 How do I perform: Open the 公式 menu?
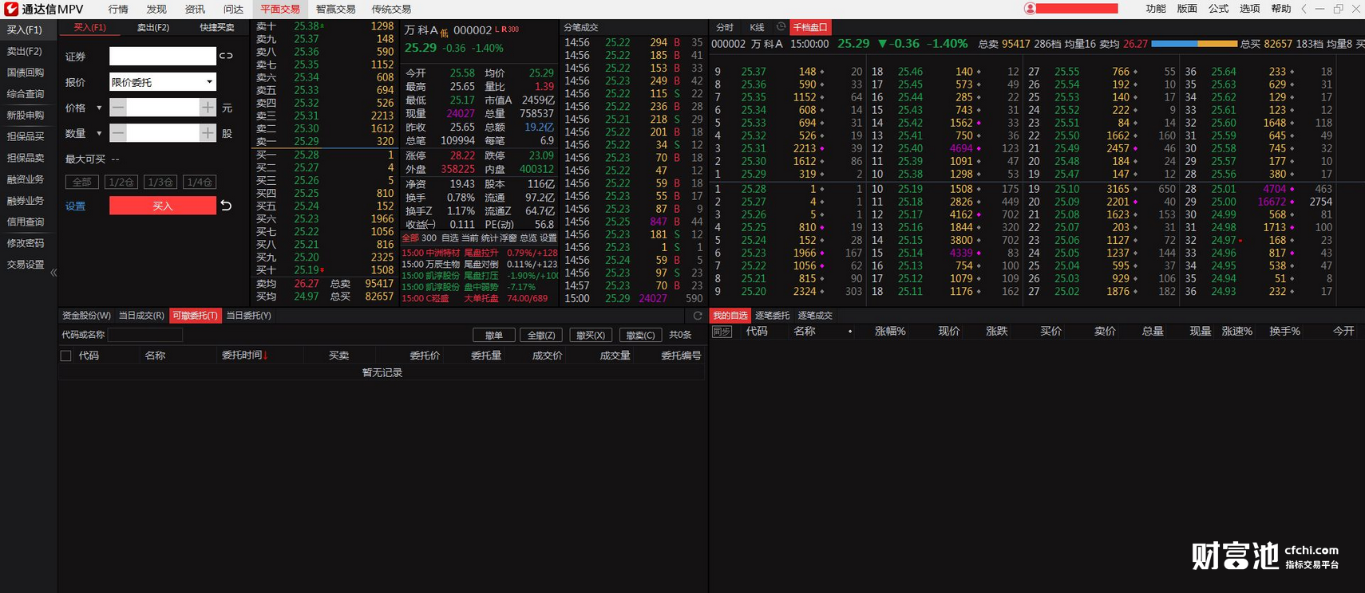pos(1218,9)
